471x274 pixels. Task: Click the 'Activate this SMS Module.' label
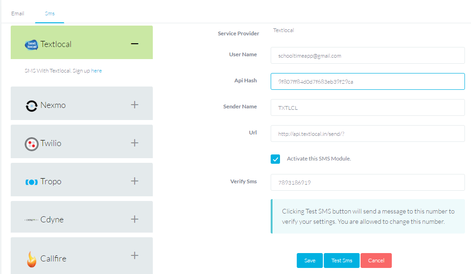point(319,159)
